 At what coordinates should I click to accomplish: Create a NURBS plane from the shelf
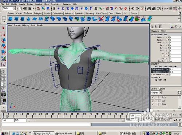coord(35,19)
